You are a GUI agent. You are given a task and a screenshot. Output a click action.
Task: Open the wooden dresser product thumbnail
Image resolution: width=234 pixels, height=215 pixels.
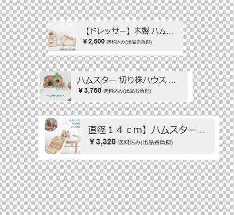(x=62, y=36)
